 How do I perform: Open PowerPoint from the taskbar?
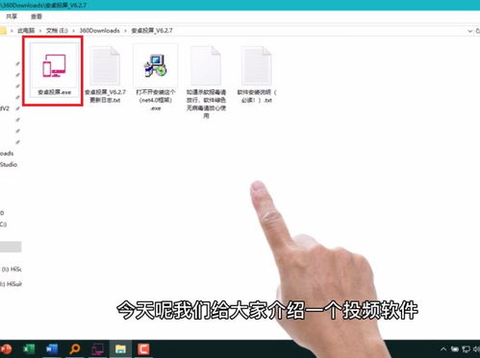point(6,348)
